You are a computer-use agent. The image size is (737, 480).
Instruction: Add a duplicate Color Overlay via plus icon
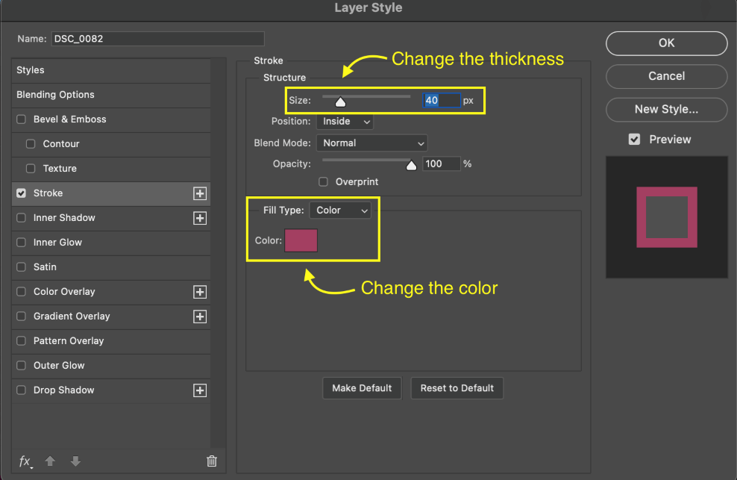[x=200, y=292]
